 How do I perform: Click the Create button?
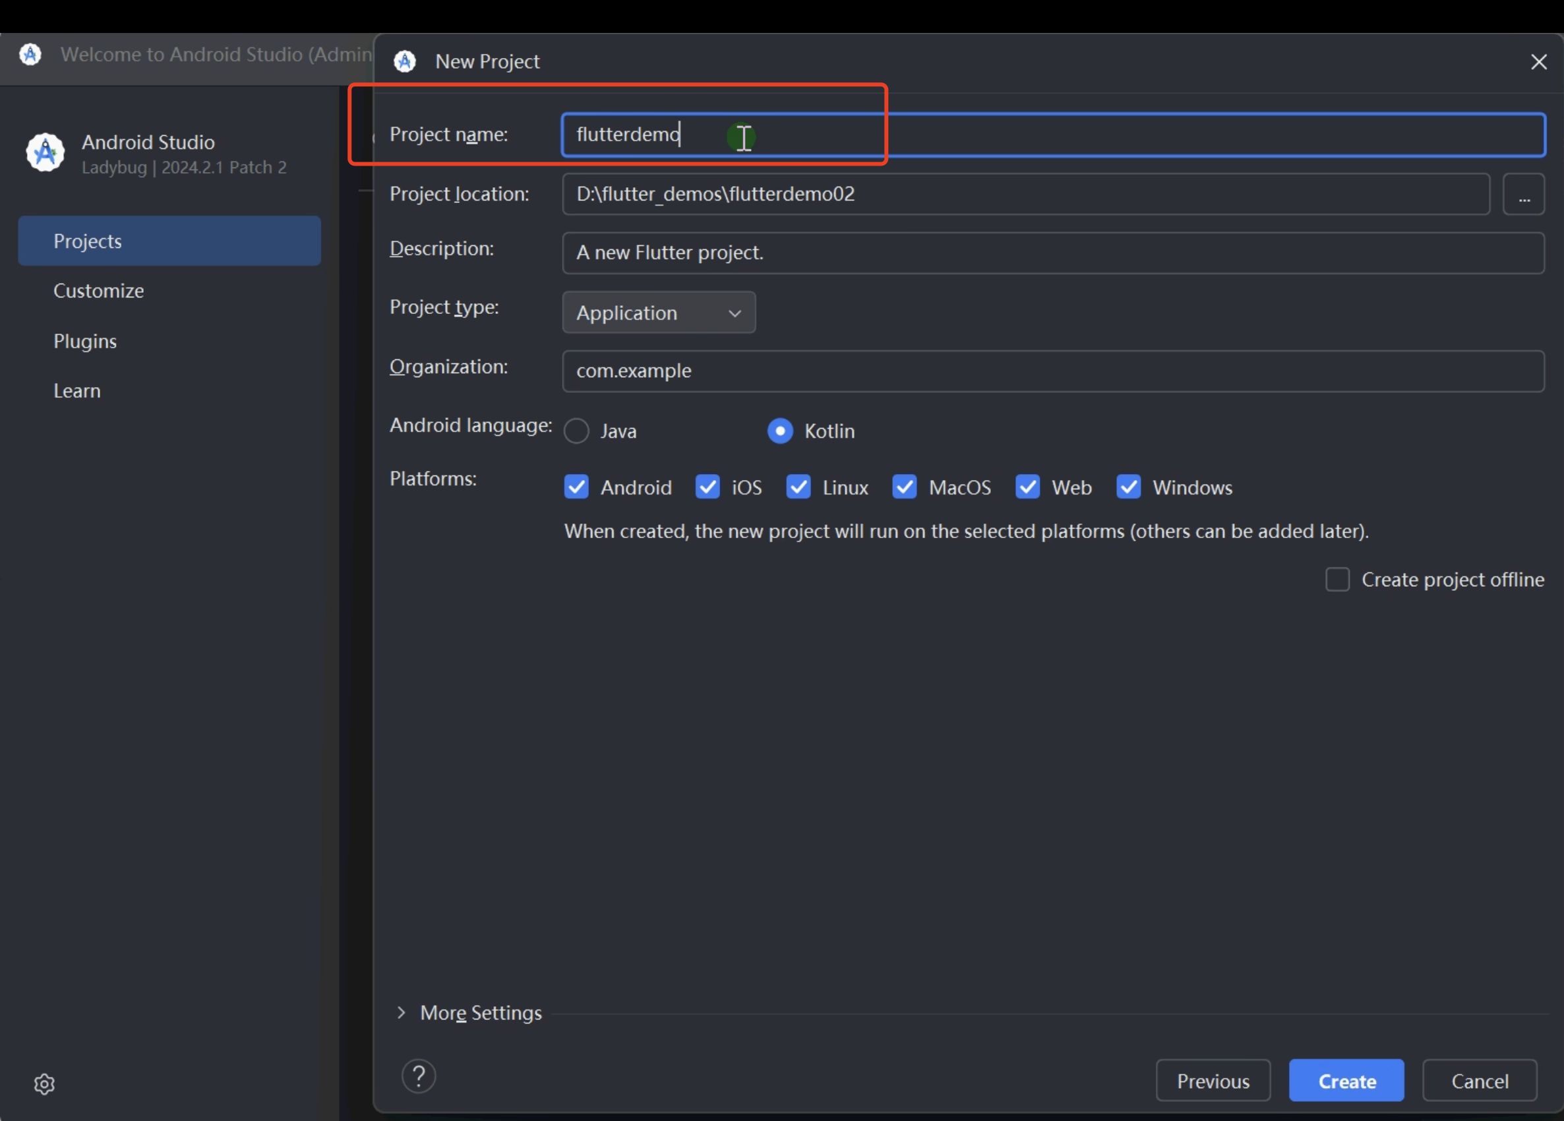1346,1080
